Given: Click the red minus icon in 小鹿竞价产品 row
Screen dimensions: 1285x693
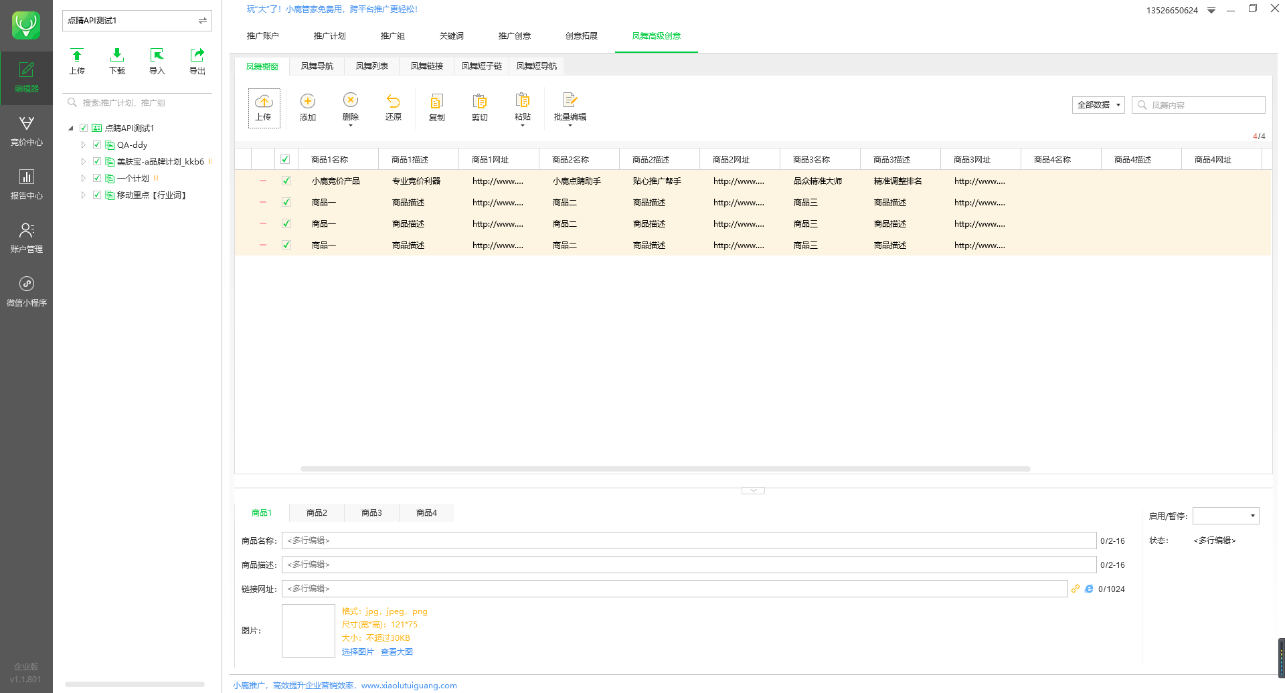Looking at the screenshot, I should tap(263, 181).
